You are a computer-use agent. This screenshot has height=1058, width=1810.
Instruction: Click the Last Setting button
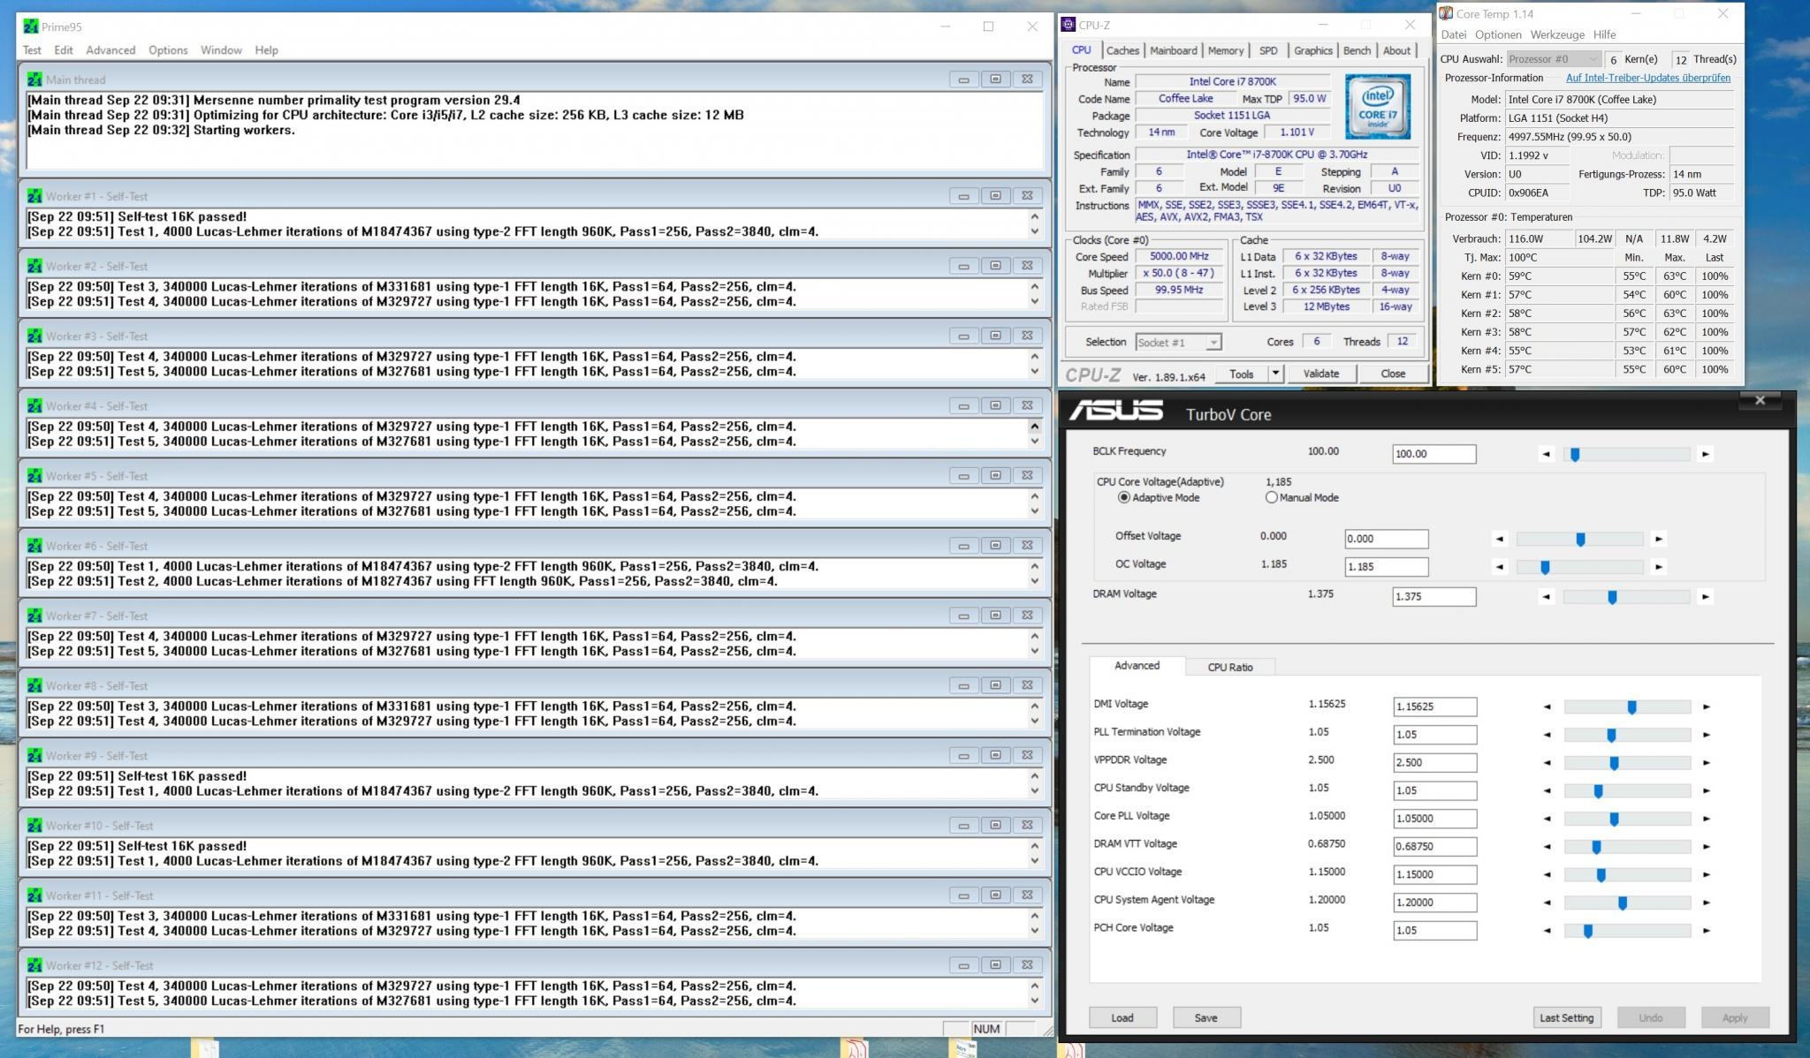pyautogui.click(x=1566, y=1017)
